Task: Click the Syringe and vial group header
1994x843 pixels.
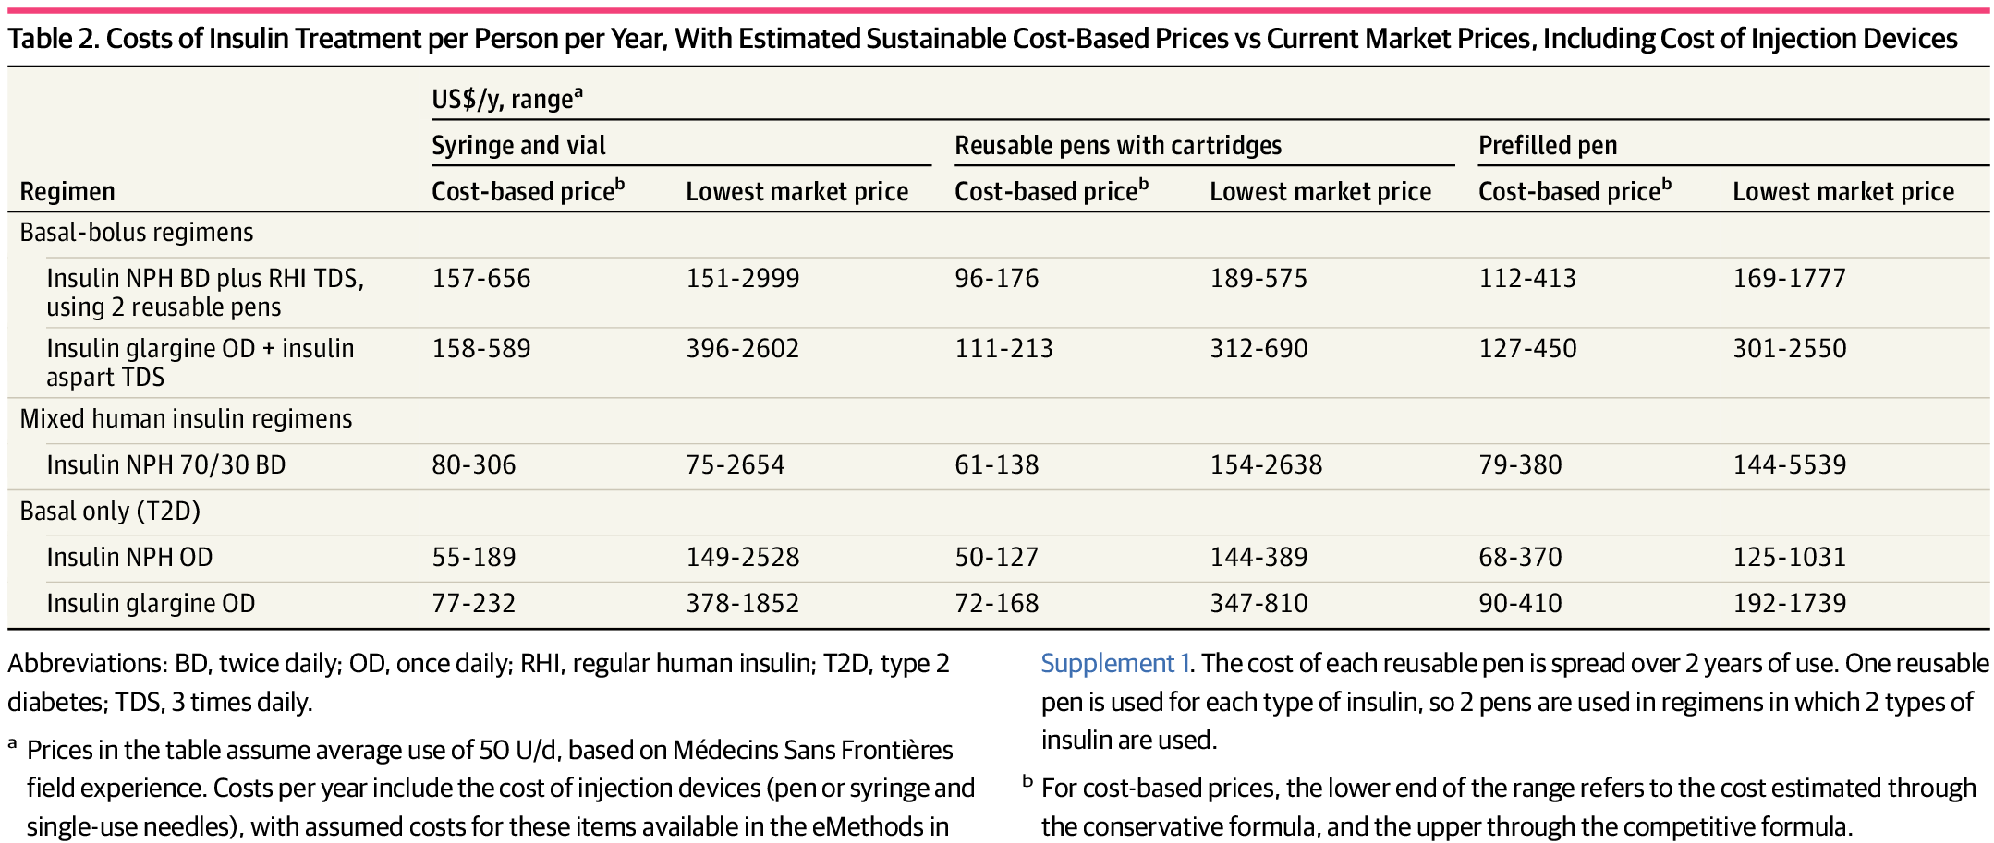Action: [518, 146]
